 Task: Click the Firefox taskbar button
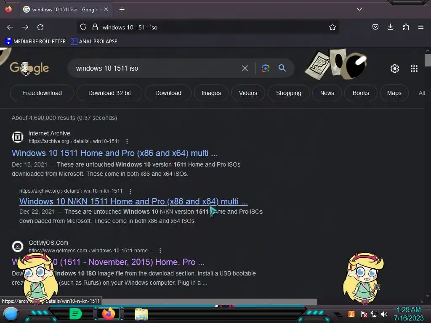(x=108, y=314)
